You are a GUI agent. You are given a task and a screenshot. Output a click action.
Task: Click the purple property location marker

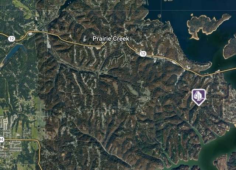coord(199,97)
